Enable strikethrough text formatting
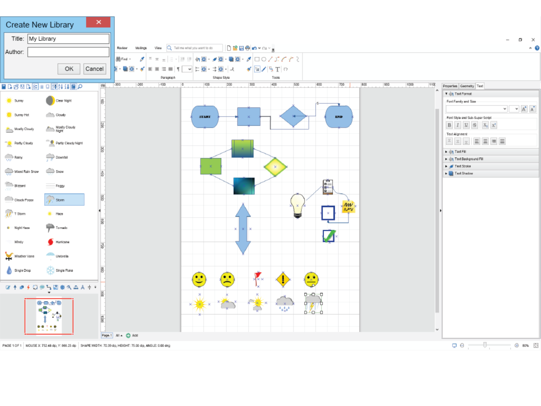 474,125
